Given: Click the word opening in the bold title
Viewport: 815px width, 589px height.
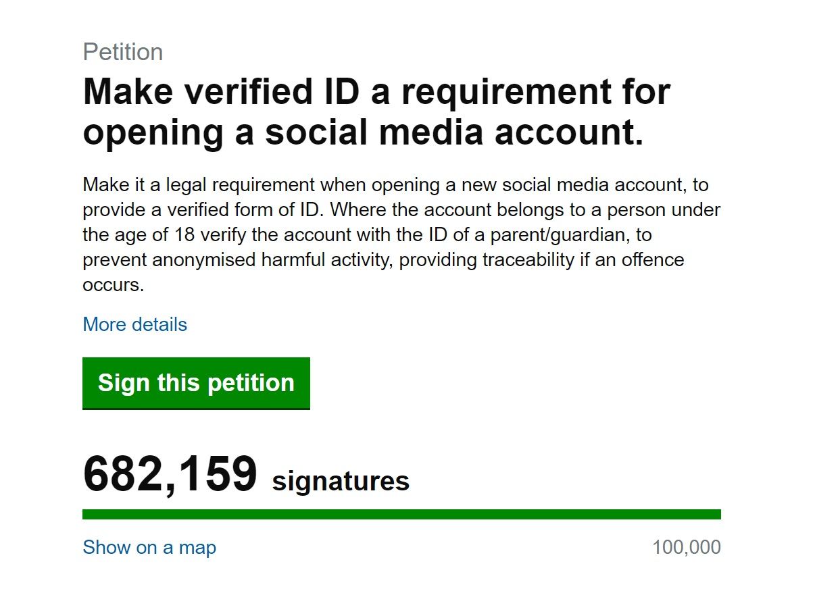Looking at the screenshot, I should pyautogui.click(x=153, y=132).
